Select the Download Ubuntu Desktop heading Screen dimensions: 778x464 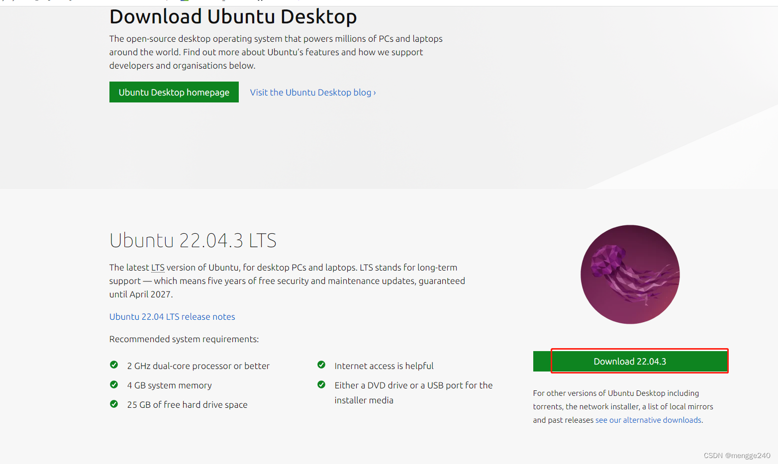tap(233, 17)
